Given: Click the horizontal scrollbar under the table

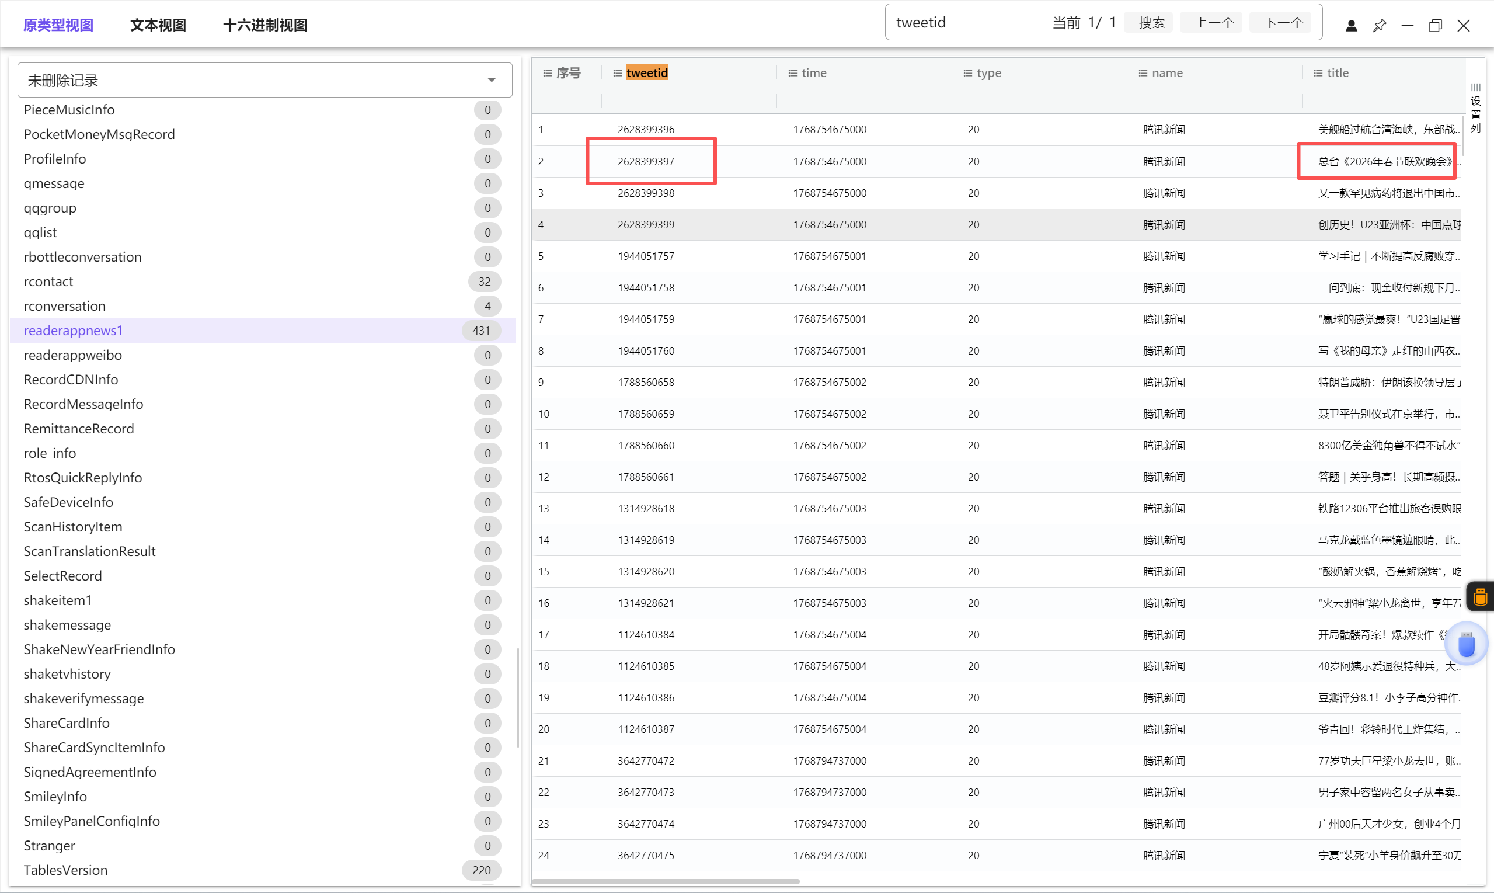Looking at the screenshot, I should pos(665,881).
